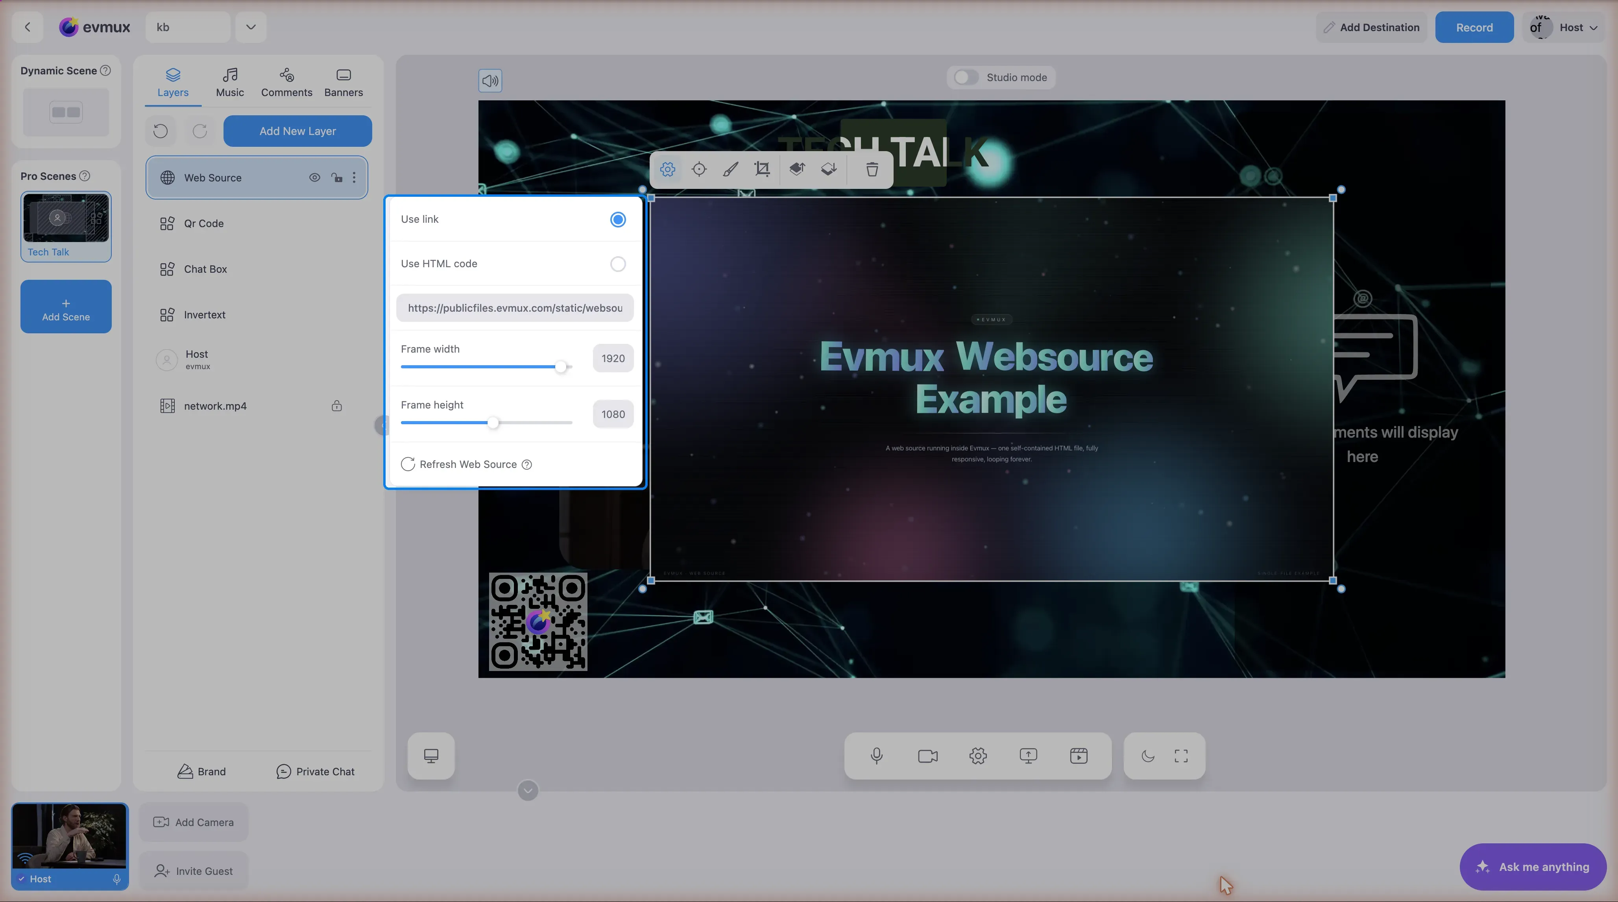
Task: Show Pro Scenes help tooltip
Action: pos(85,176)
